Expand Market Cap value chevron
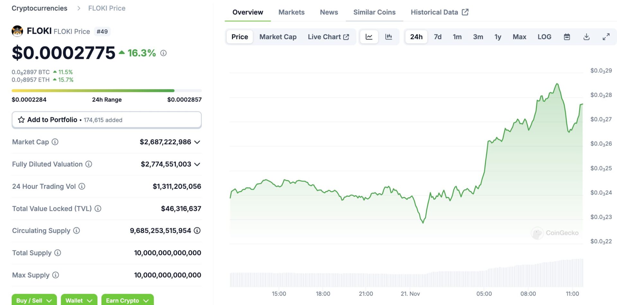The image size is (617, 305). 197,142
